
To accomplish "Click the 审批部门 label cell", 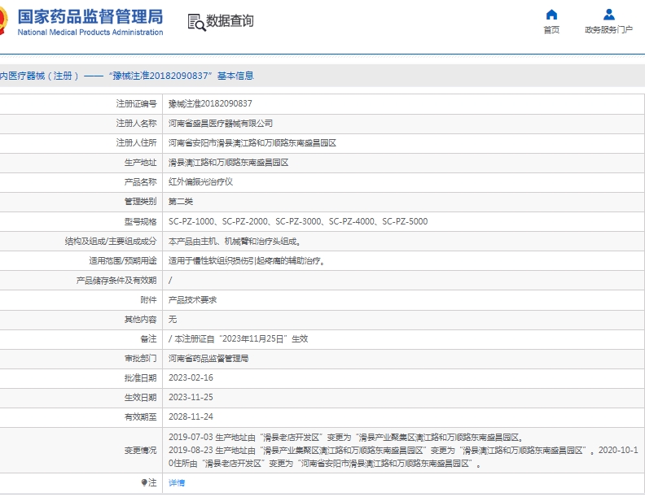I will tap(140, 359).
